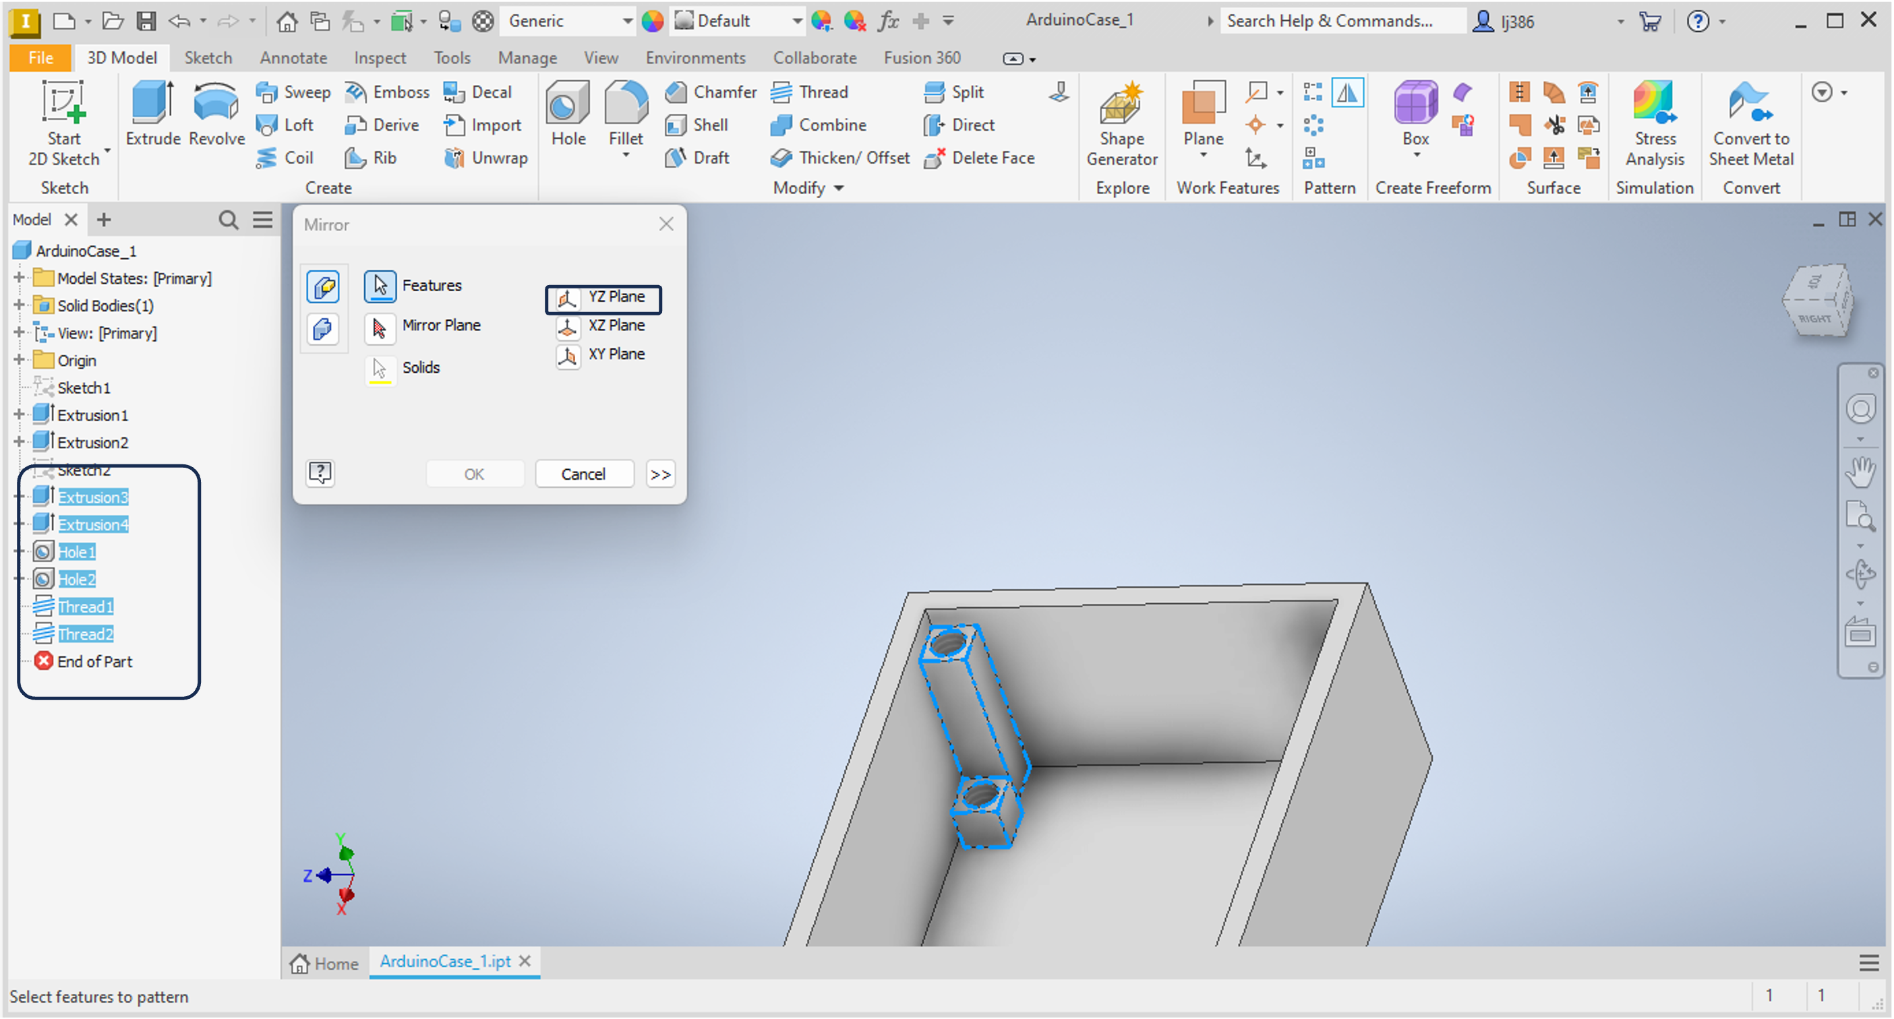Expand the Origin folder in tree
Image resolution: width=1894 pixels, height=1019 pixels.
point(19,360)
